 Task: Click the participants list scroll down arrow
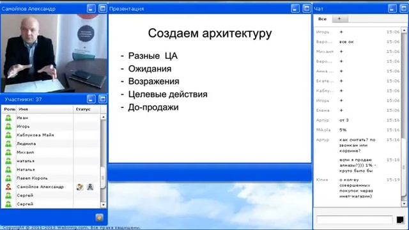click(x=104, y=205)
